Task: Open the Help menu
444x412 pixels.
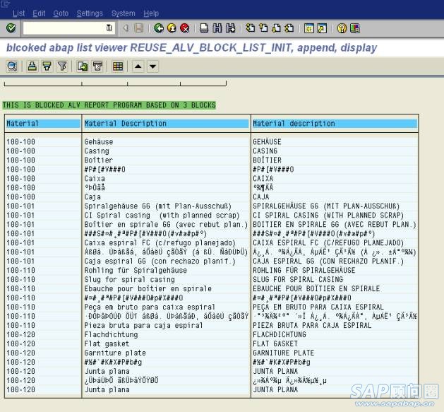Action: coord(151,13)
